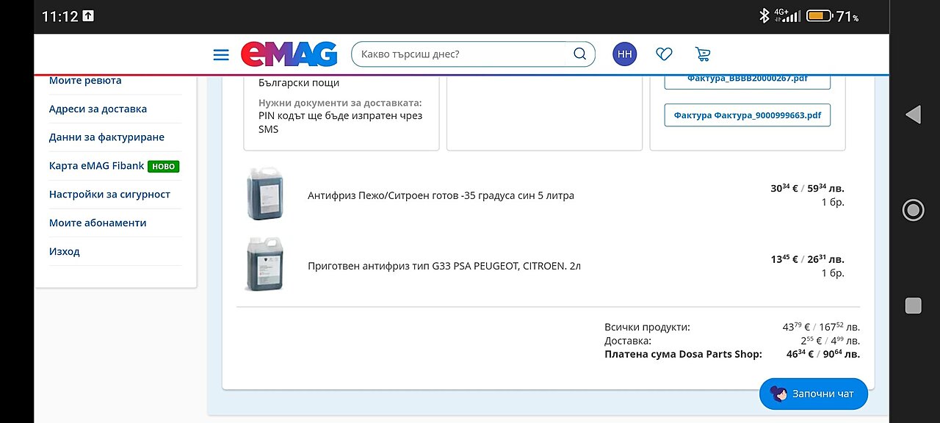The image size is (940, 423).
Task: Download 'Фактура Фактура_9000999663.pdf'
Action: click(748, 115)
